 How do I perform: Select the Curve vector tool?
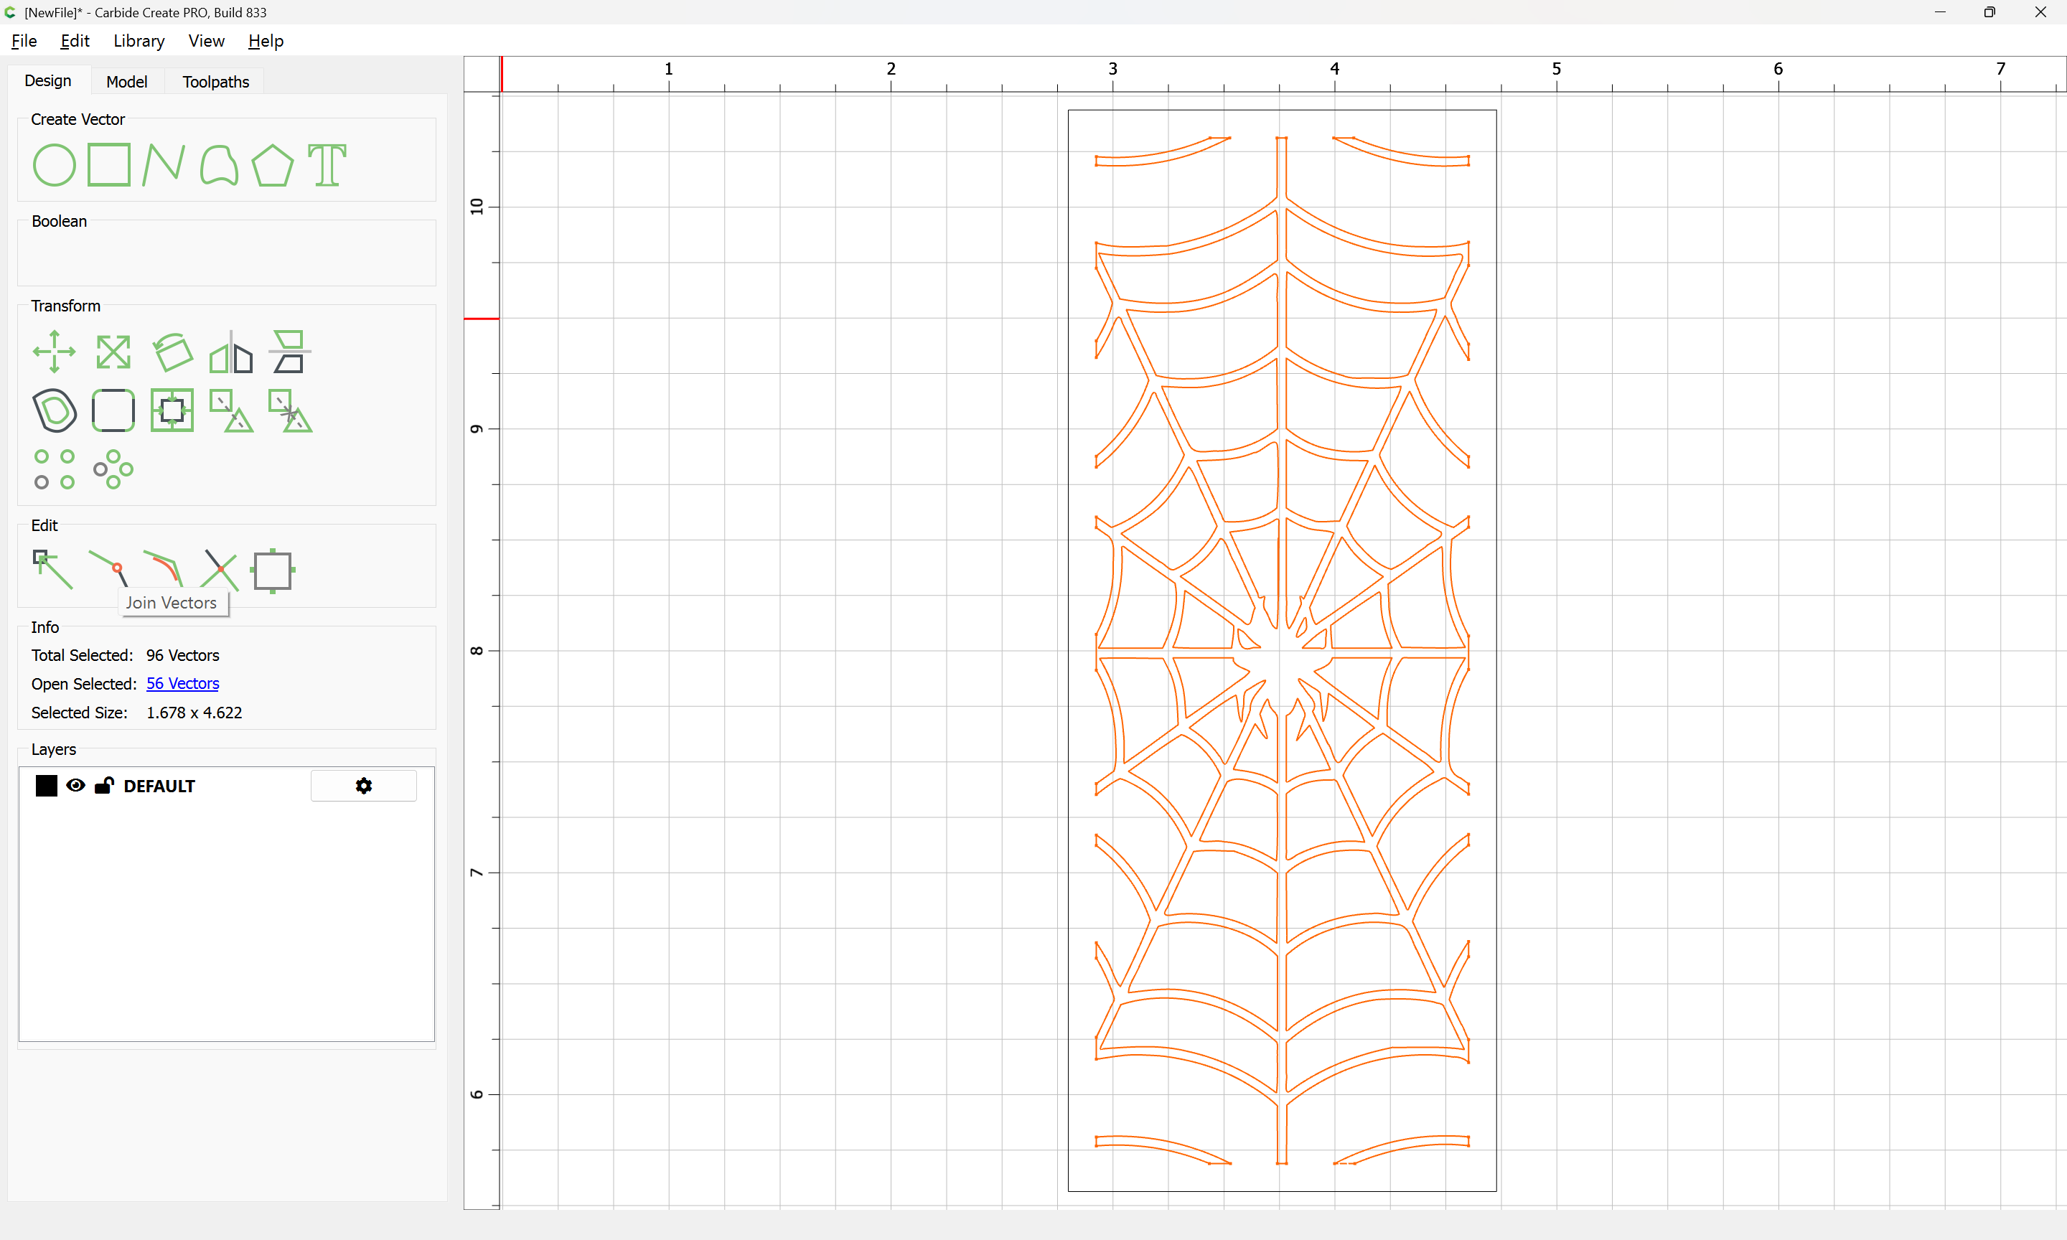[218, 164]
